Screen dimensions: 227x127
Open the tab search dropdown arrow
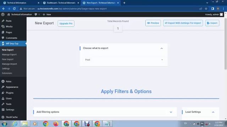tap(207, 3)
